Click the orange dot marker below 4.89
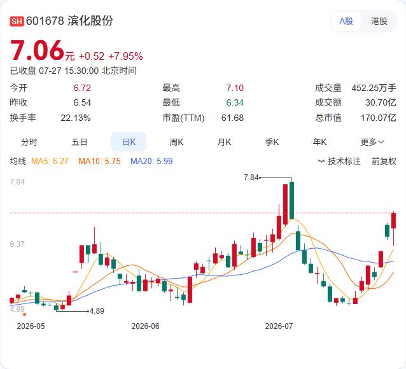 coord(24,315)
